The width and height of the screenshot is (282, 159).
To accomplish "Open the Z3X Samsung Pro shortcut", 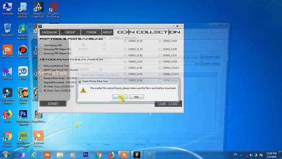I will [x=54, y=10].
